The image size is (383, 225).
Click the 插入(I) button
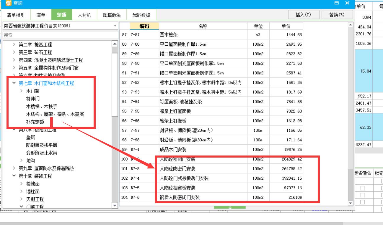pyautogui.click(x=303, y=15)
